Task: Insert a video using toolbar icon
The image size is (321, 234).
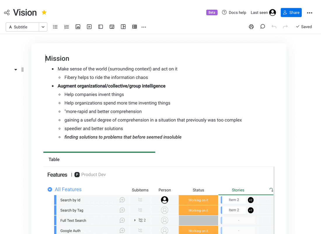Action: (x=89, y=27)
